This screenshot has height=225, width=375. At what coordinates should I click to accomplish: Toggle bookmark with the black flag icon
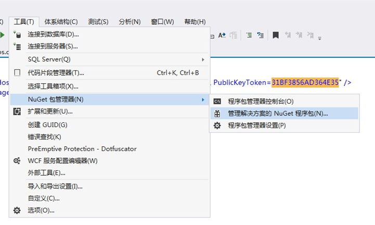click(x=276, y=35)
